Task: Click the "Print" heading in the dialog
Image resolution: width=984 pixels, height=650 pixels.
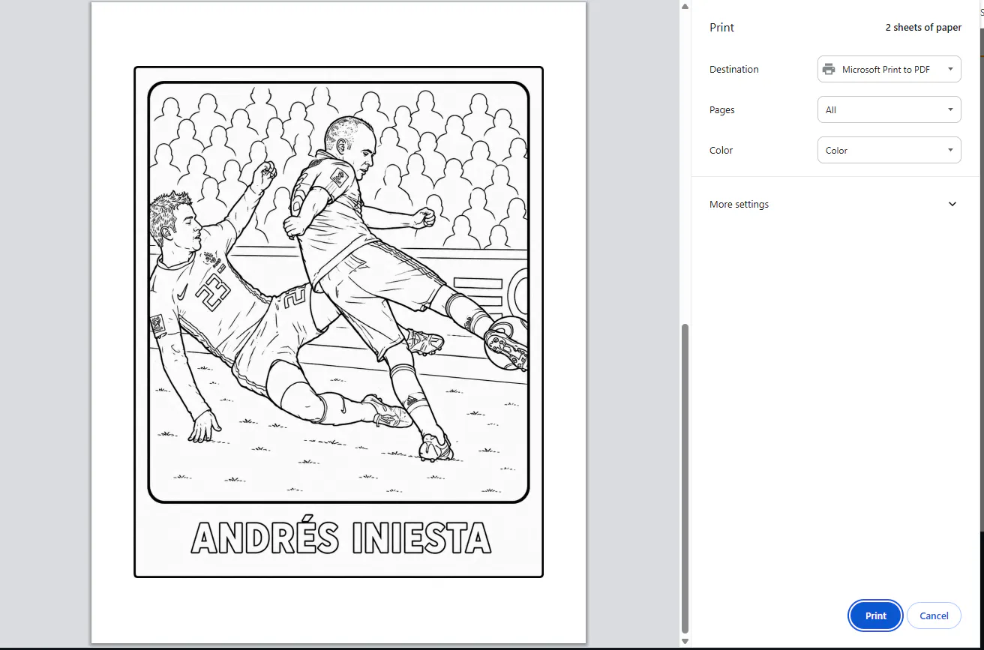Action: pyautogui.click(x=722, y=28)
